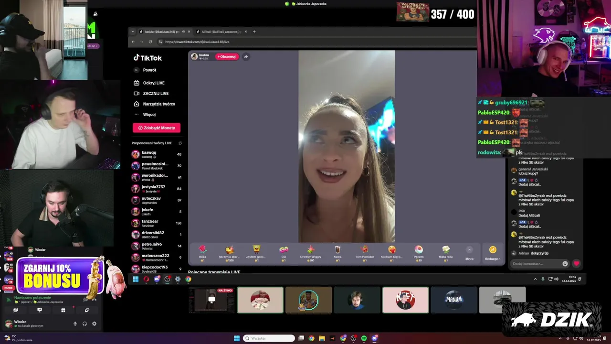The image size is (611, 344).
Task: Open weronikador... live from proposed creators
Action: click(x=157, y=177)
